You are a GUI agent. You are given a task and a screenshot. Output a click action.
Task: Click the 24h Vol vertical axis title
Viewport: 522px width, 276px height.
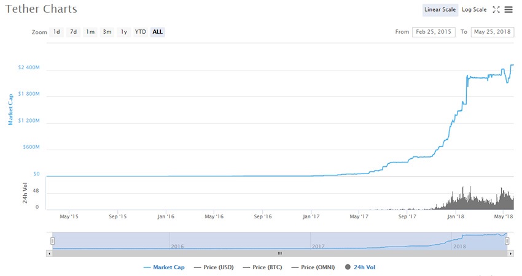click(25, 193)
